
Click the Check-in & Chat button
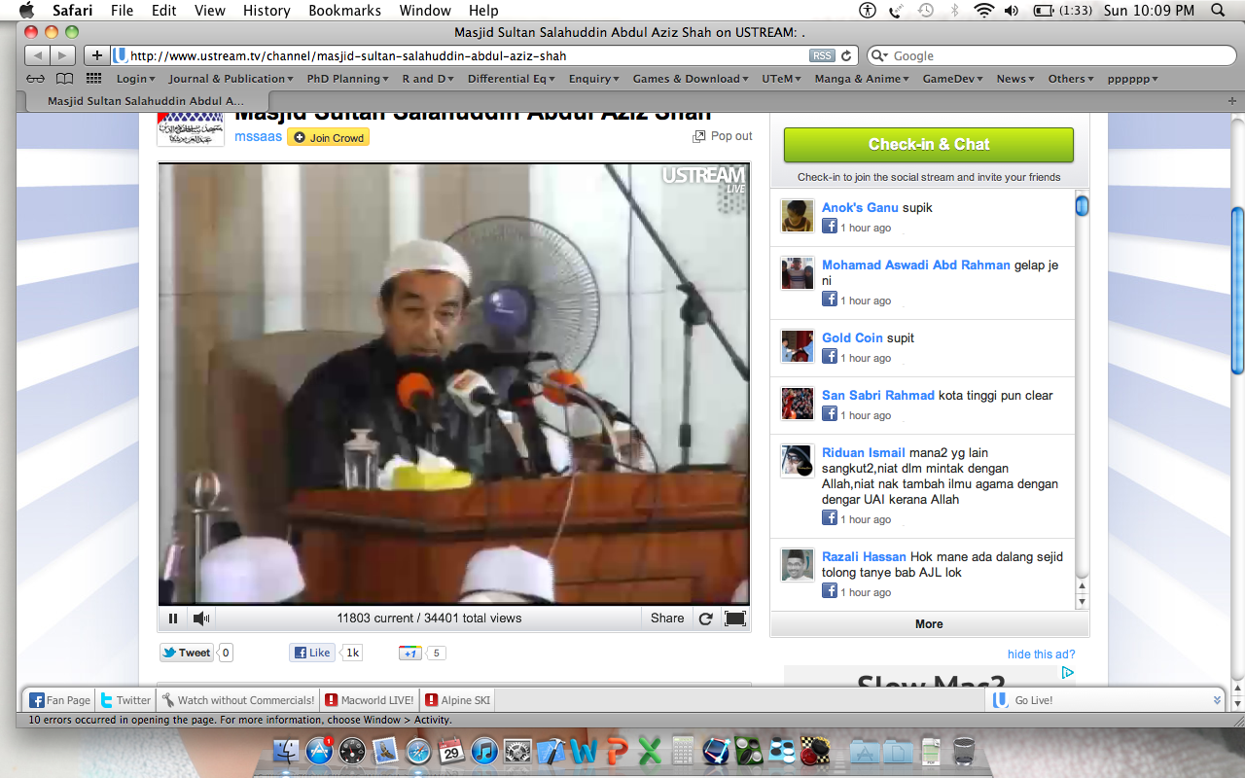click(928, 145)
